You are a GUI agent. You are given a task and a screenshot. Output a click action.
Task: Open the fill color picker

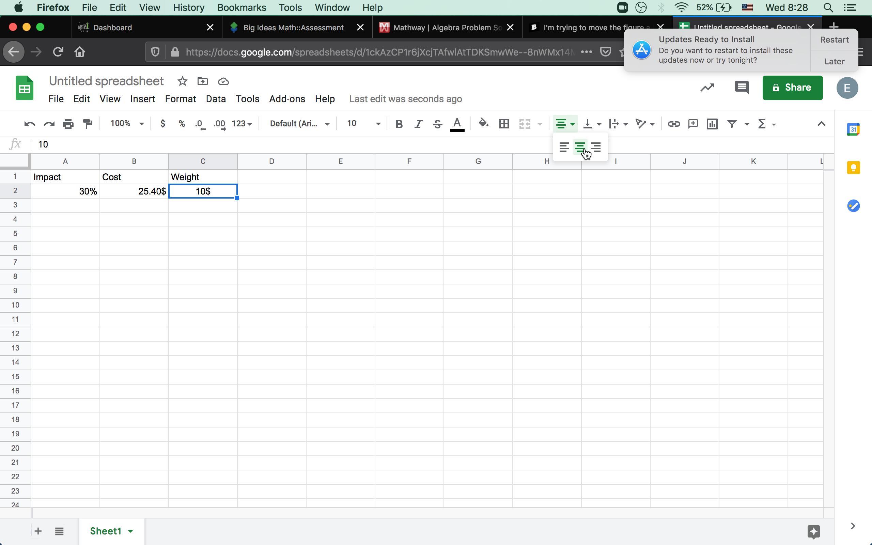pos(483,124)
